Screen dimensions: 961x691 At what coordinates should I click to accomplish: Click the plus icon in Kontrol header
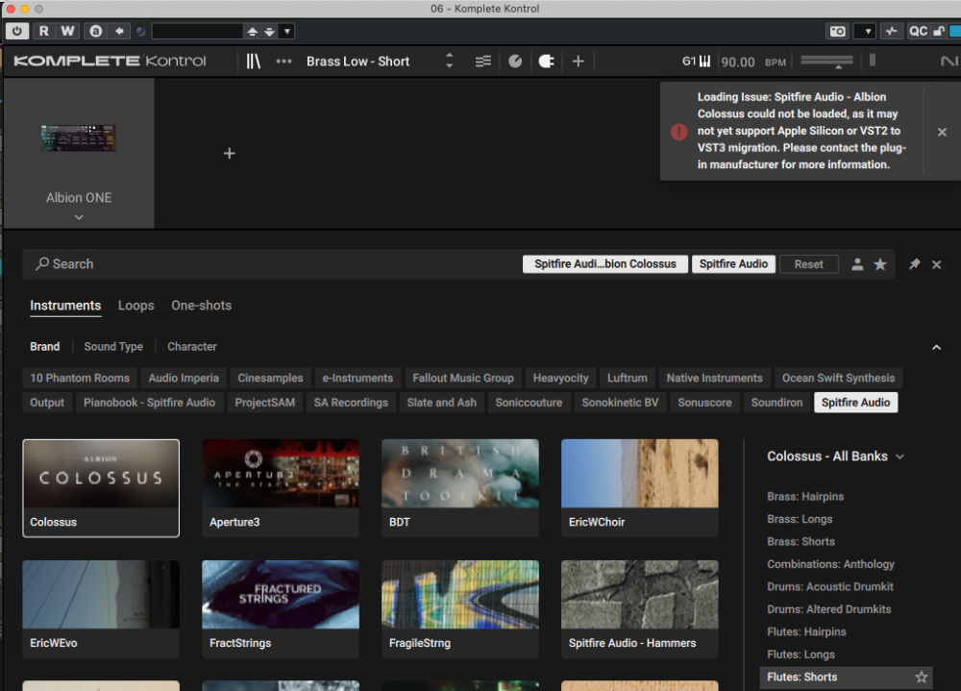tap(578, 62)
